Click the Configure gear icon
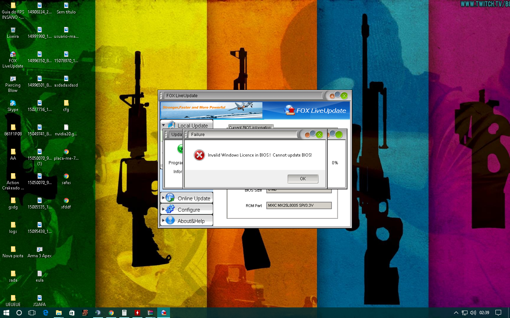 point(170,209)
